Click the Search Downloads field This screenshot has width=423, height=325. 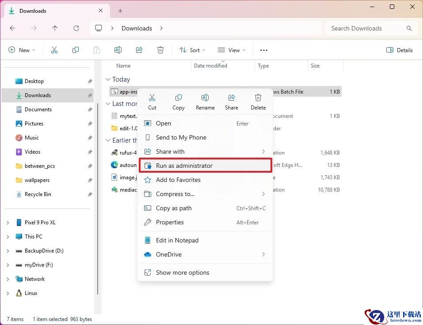pyautogui.click(x=372, y=28)
